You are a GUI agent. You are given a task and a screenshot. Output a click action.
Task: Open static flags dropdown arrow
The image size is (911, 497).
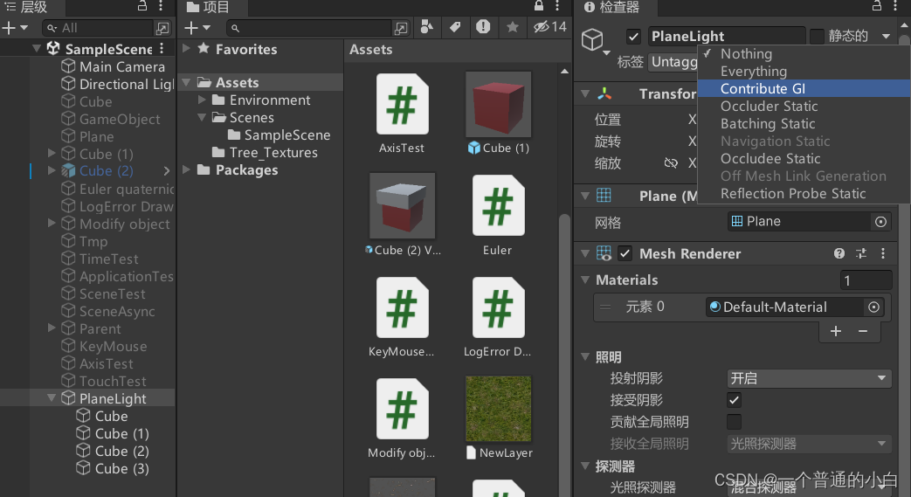point(886,36)
